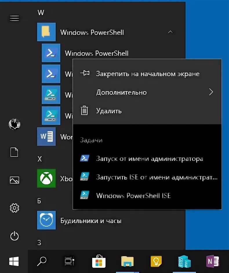Viewport: 229px width, 273px height.
Task: Open Будильники и часы app label
Action: (91, 221)
